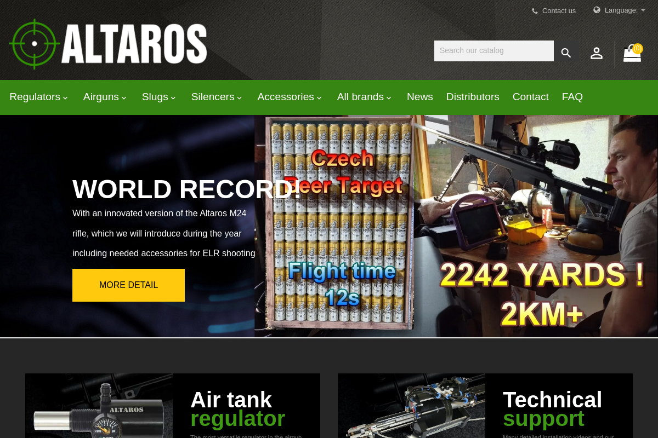658x438 pixels.
Task: Click the MORE DETAIL button
Action: coord(128,285)
